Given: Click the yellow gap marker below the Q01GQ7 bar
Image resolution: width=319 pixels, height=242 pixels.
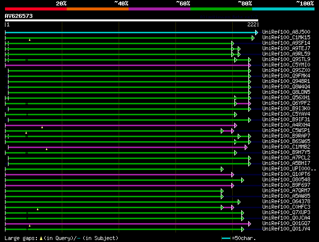Looking at the screenshot, I should point(30,226).
